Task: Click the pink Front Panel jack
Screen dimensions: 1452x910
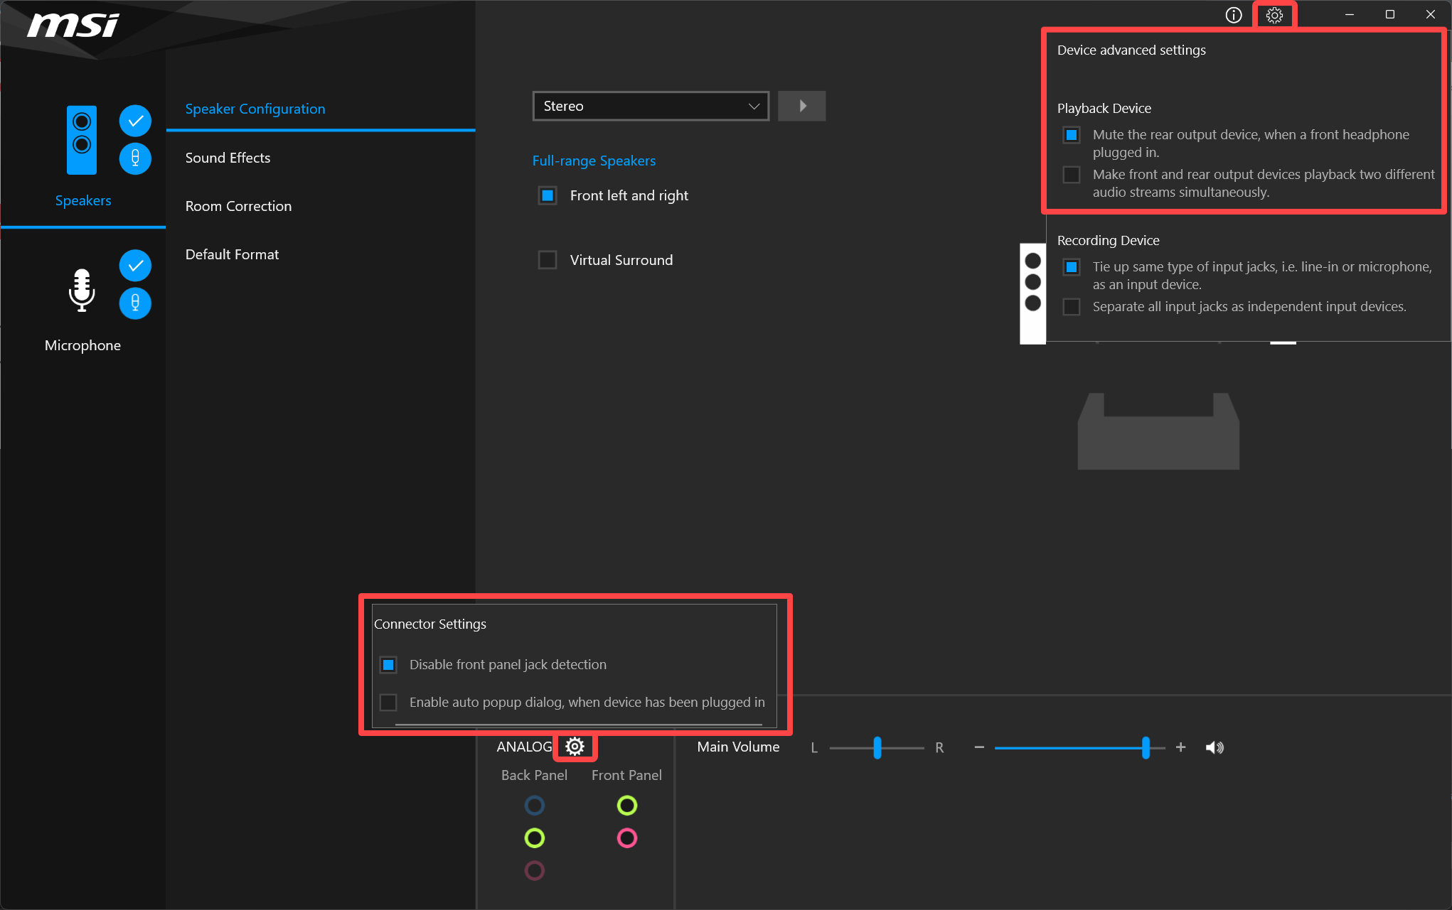Action: pos(626,838)
